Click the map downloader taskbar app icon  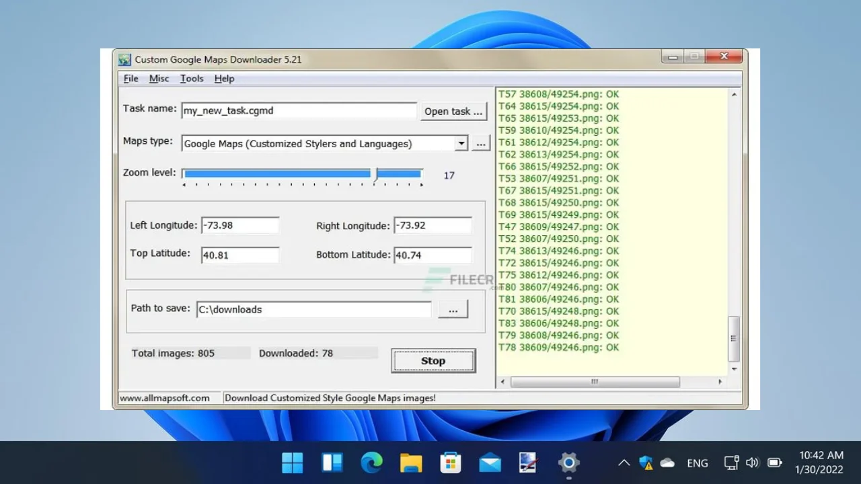pos(529,462)
